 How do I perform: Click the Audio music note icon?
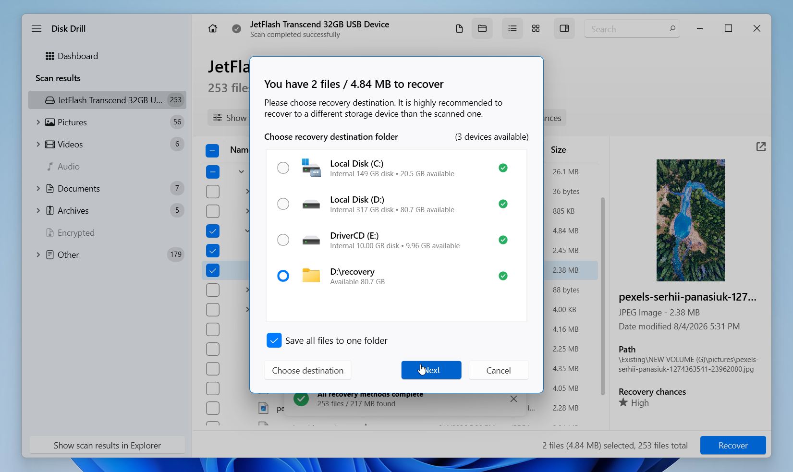(x=50, y=167)
